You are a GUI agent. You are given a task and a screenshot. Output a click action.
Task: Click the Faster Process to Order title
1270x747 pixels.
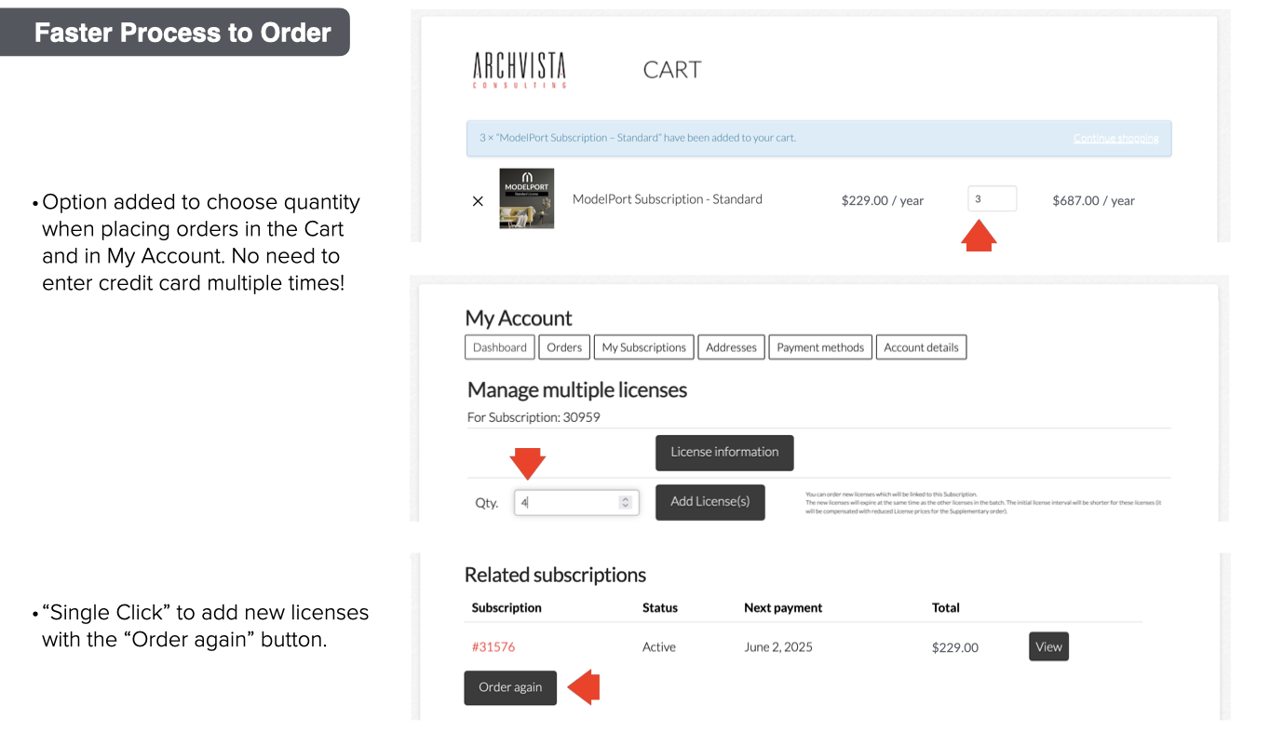(182, 33)
